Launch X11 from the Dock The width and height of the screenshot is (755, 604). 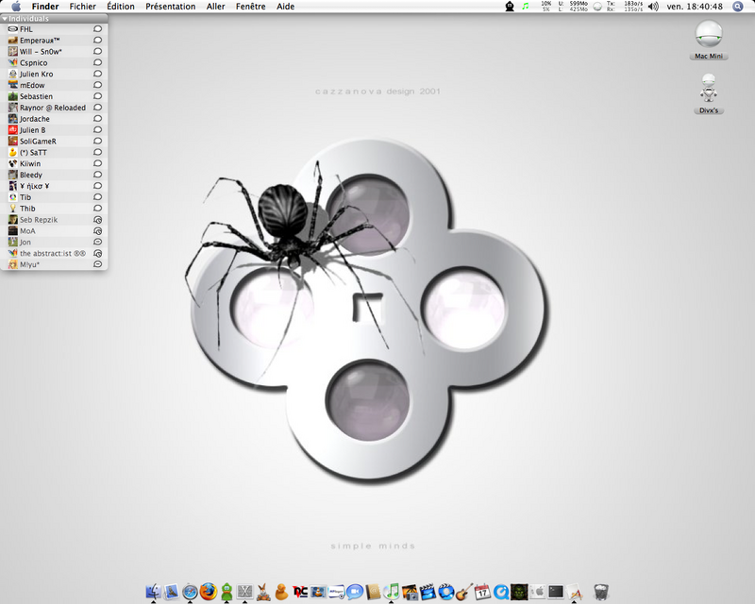[x=244, y=592]
